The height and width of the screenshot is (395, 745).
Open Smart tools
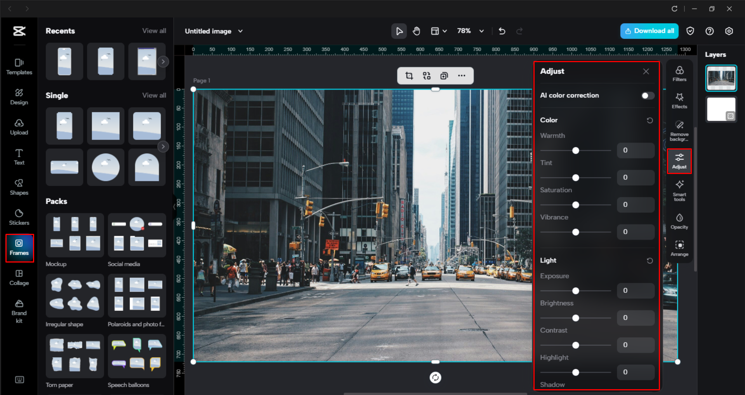click(679, 190)
